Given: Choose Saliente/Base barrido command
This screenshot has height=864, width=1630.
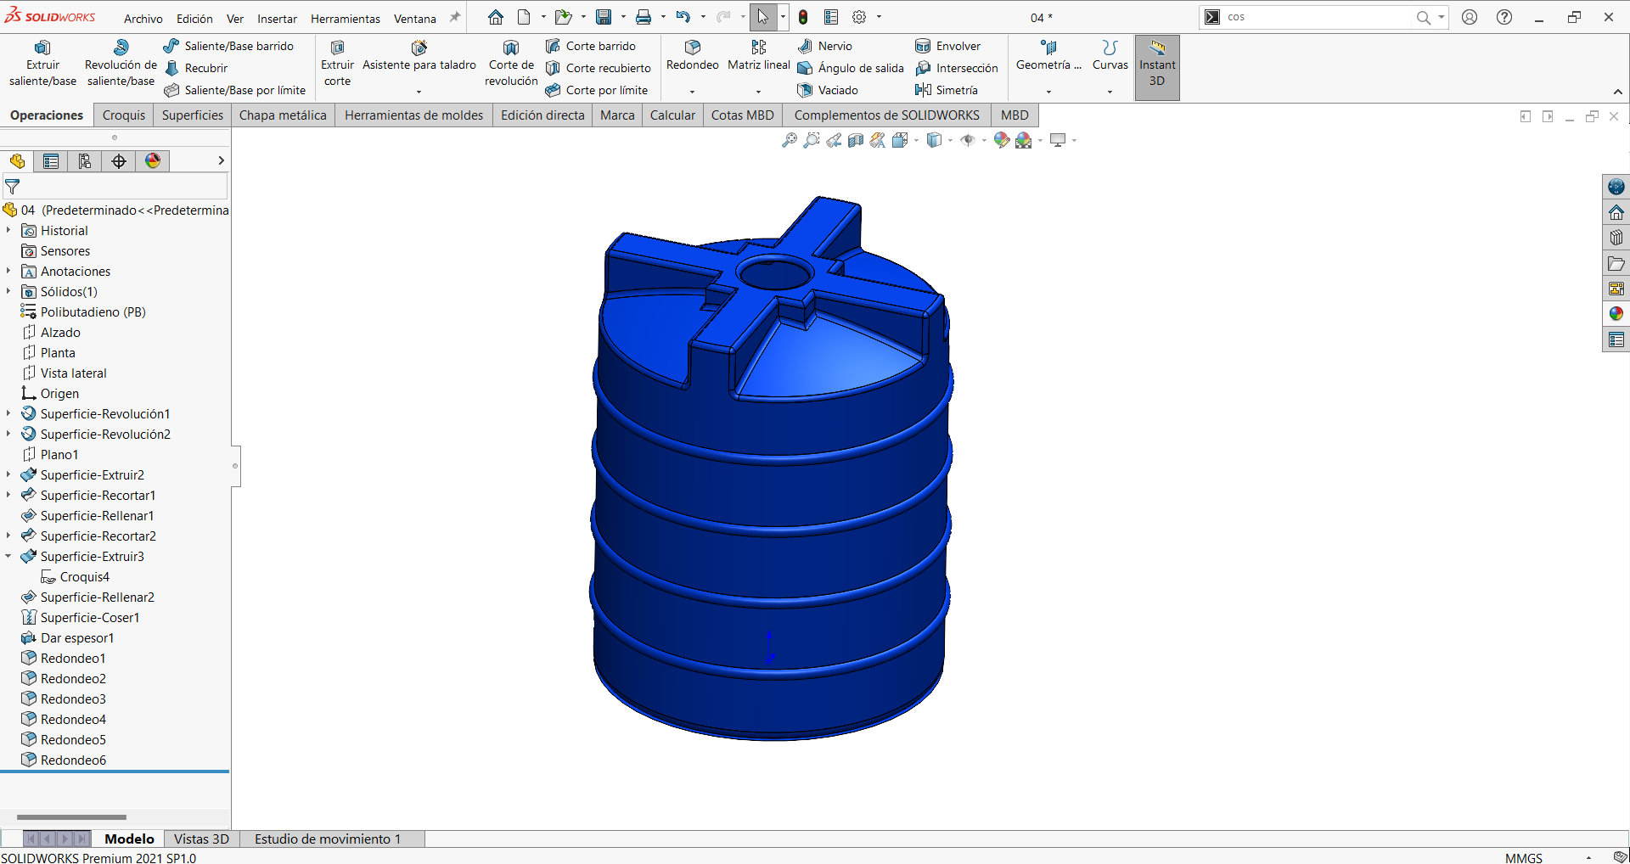Looking at the screenshot, I should point(228,46).
